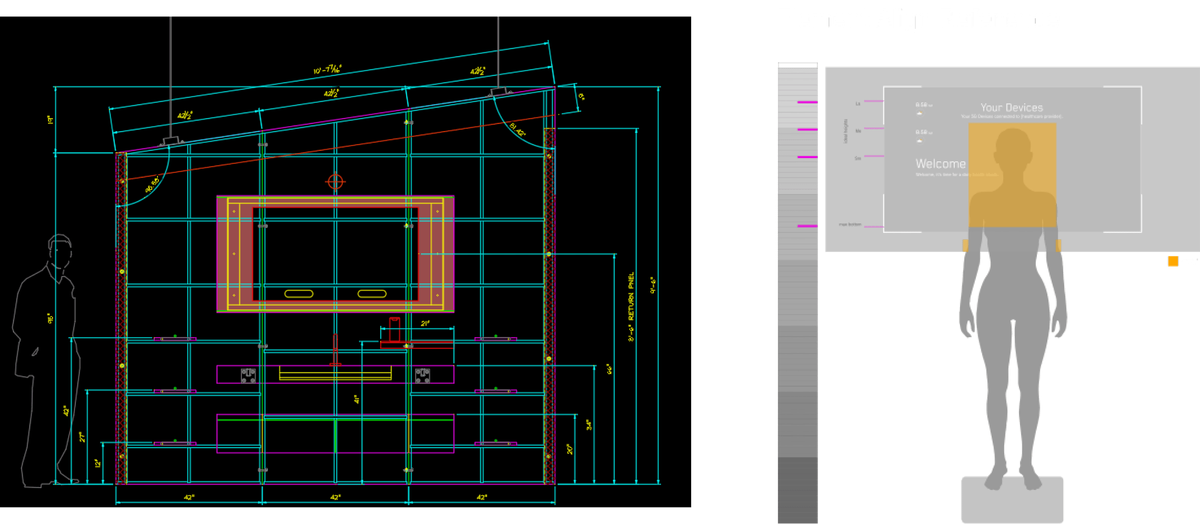Click the red device on the 21" shelf

(x=394, y=329)
